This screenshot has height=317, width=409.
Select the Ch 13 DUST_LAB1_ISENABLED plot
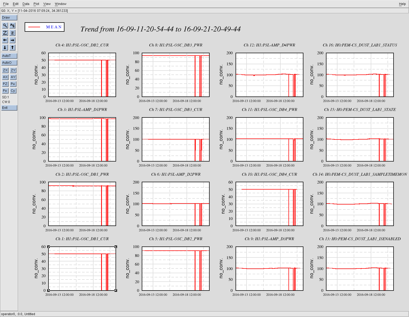click(360, 268)
